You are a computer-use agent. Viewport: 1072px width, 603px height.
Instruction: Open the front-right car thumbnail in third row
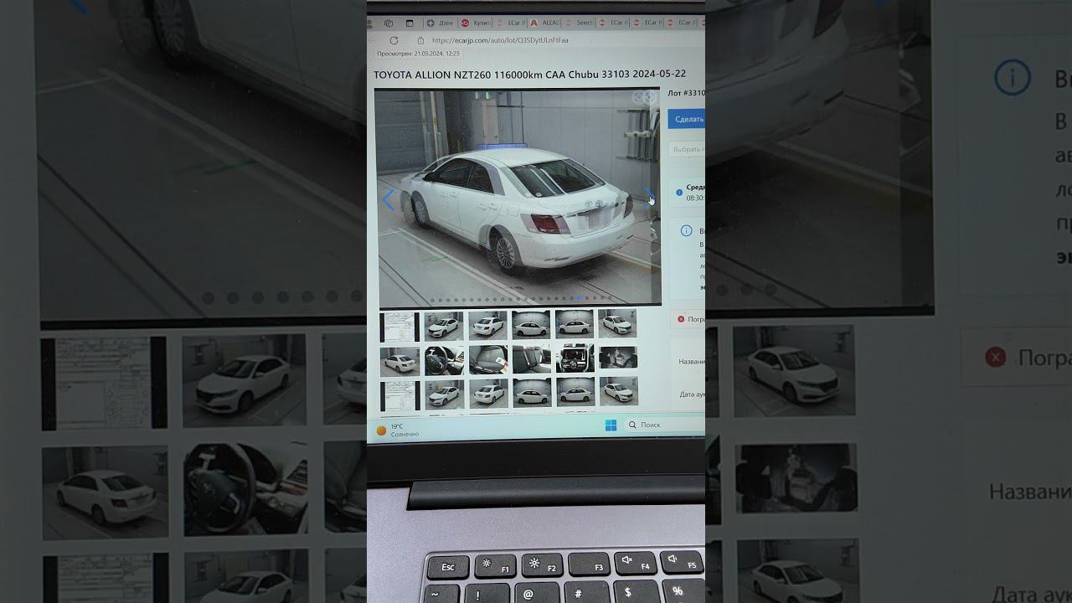coord(619,390)
